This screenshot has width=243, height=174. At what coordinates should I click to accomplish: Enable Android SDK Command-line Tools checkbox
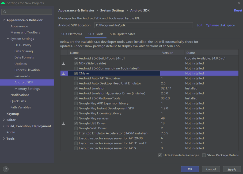pos(76,68)
